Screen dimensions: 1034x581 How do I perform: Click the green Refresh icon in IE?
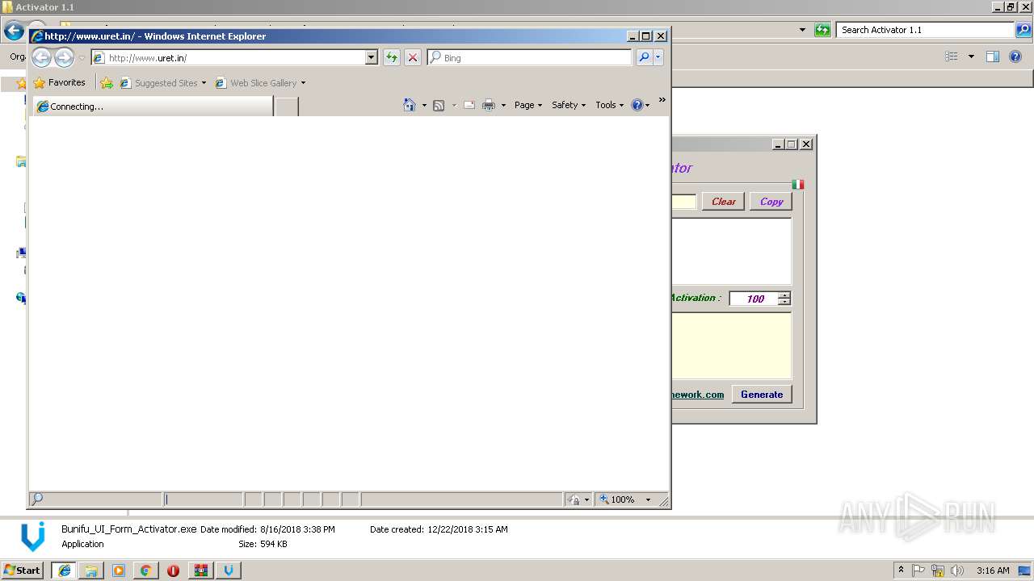point(392,57)
